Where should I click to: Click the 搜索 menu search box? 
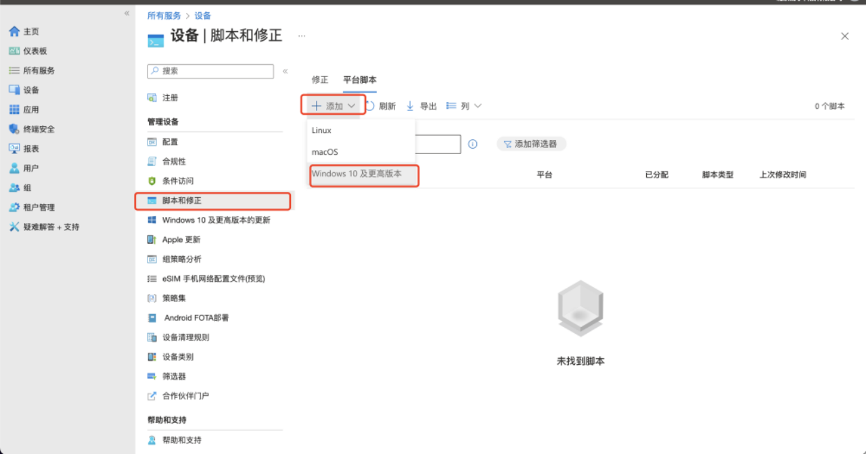(x=210, y=71)
